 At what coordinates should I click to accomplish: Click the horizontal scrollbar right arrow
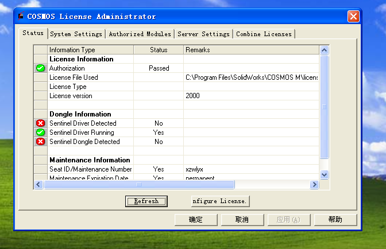click(314, 184)
